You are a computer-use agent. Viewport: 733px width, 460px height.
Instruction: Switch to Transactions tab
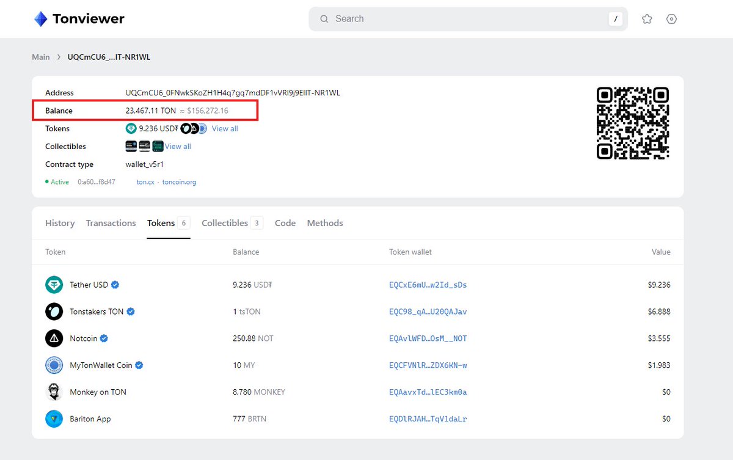pyautogui.click(x=111, y=223)
